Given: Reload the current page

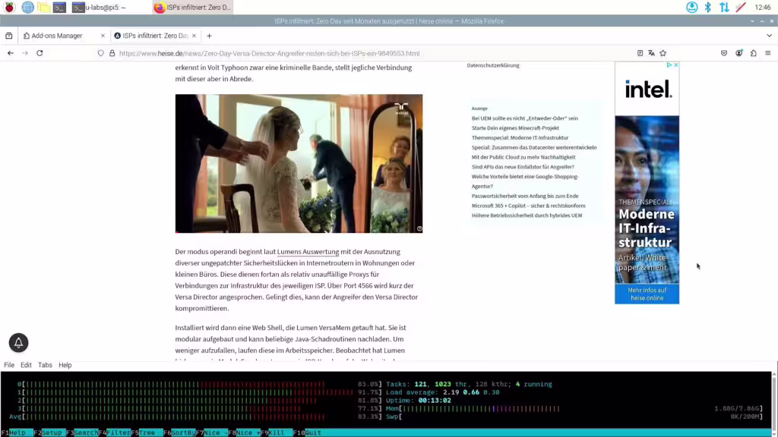Looking at the screenshot, I should tap(40, 53).
